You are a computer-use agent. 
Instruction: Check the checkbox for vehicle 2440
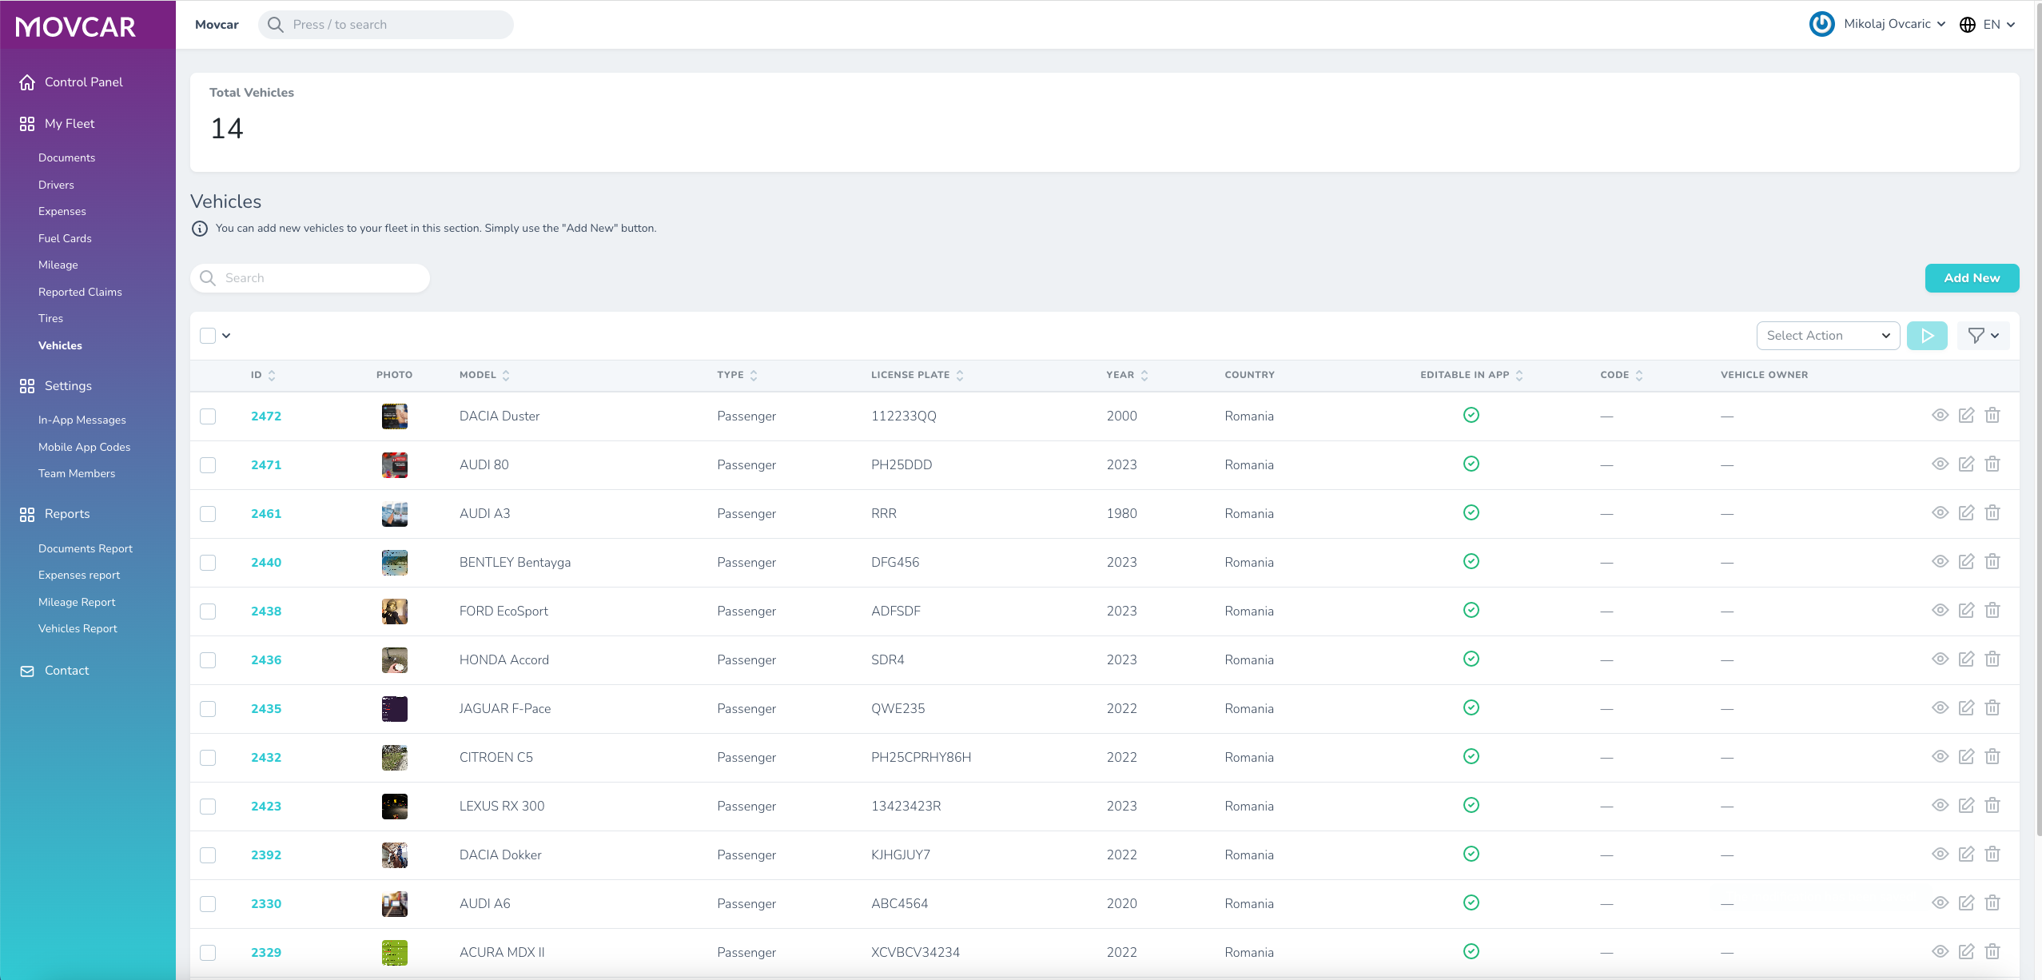pos(208,562)
